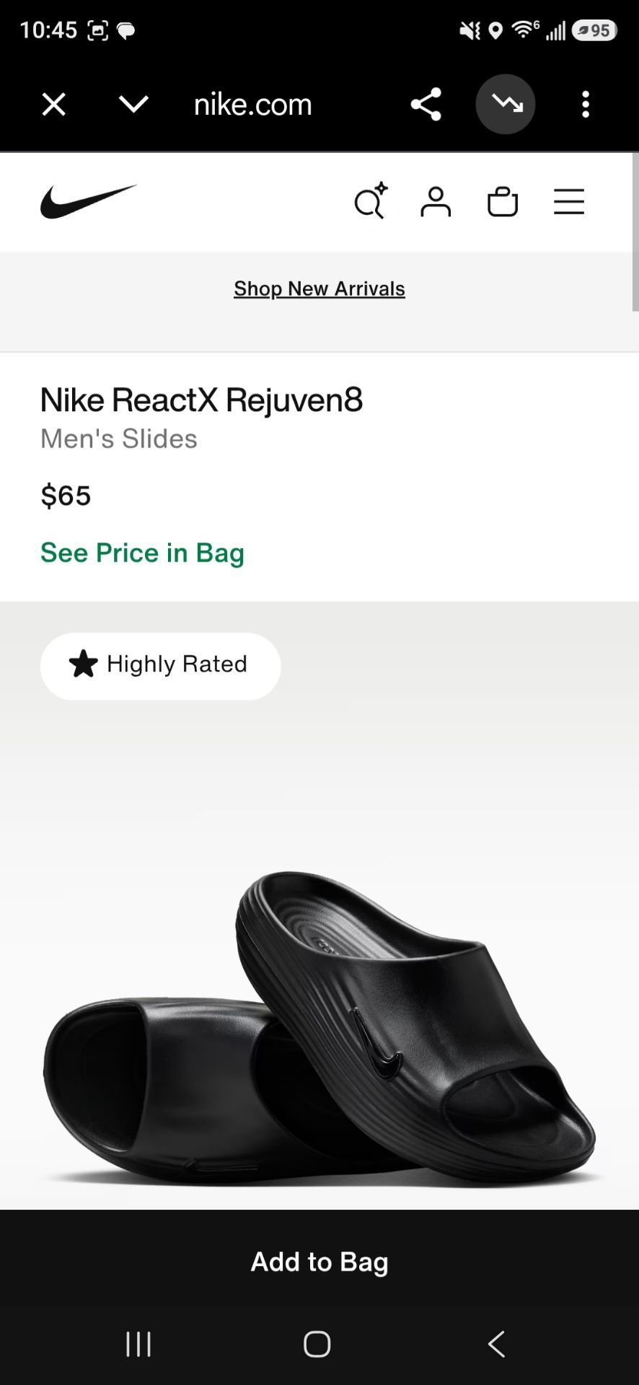Open the hamburger navigation menu
Screen dimensions: 639x1385
tap(569, 202)
